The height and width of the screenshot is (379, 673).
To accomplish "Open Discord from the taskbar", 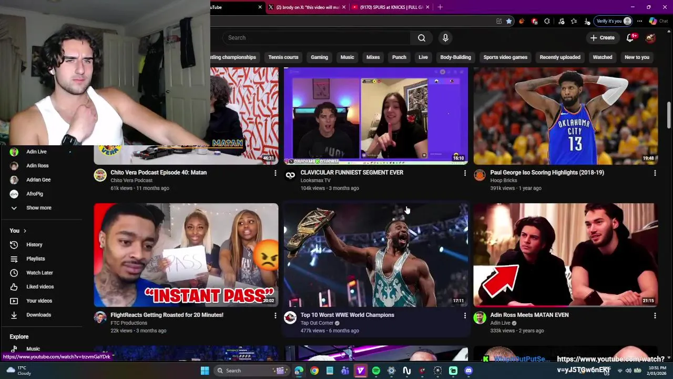I will coord(468,371).
